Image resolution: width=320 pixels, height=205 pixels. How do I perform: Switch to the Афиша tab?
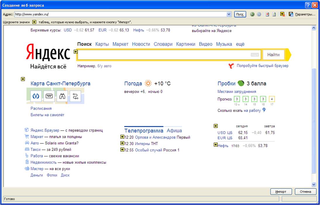point(174,131)
